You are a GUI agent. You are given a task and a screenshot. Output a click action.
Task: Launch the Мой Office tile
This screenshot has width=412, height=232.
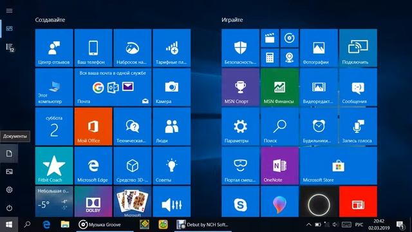click(x=93, y=126)
